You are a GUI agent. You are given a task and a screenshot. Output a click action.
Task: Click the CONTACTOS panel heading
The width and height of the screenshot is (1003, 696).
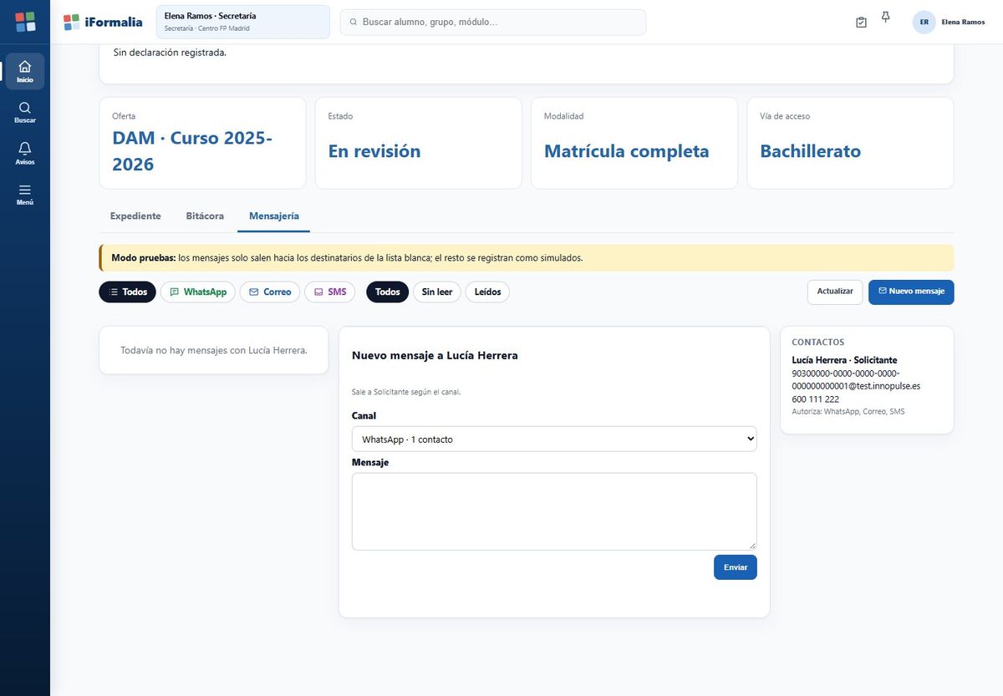click(x=817, y=343)
